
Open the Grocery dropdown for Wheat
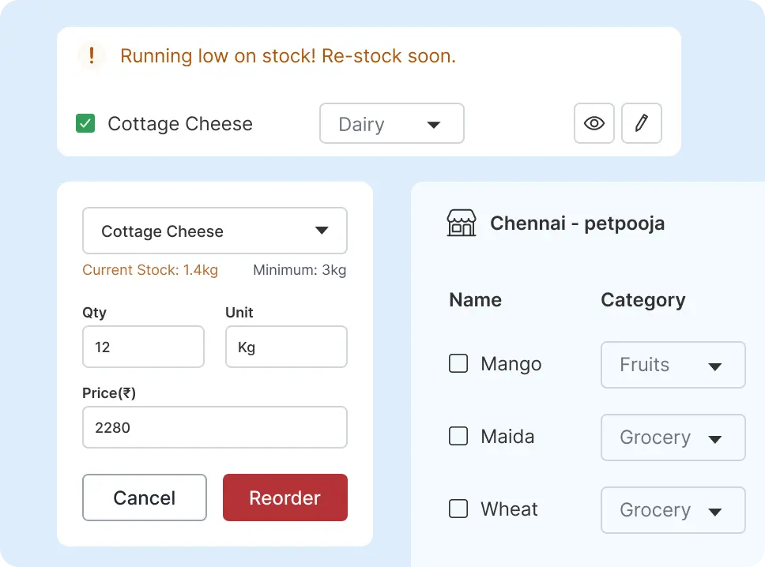(x=673, y=510)
